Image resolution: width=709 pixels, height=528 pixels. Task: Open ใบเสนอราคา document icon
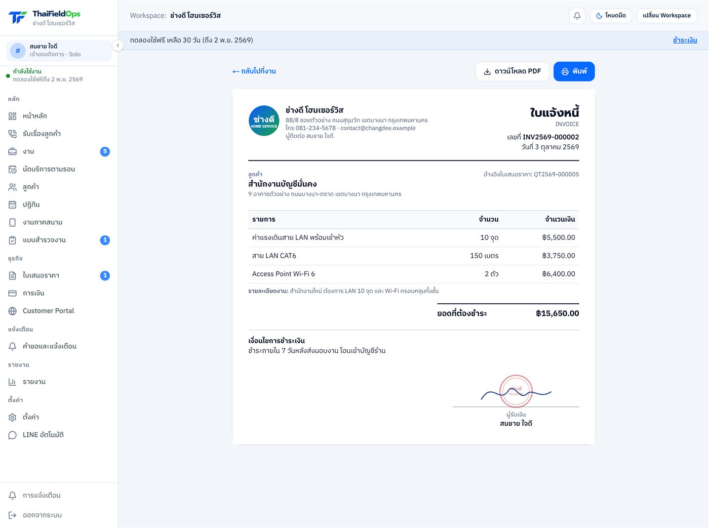pos(13,275)
